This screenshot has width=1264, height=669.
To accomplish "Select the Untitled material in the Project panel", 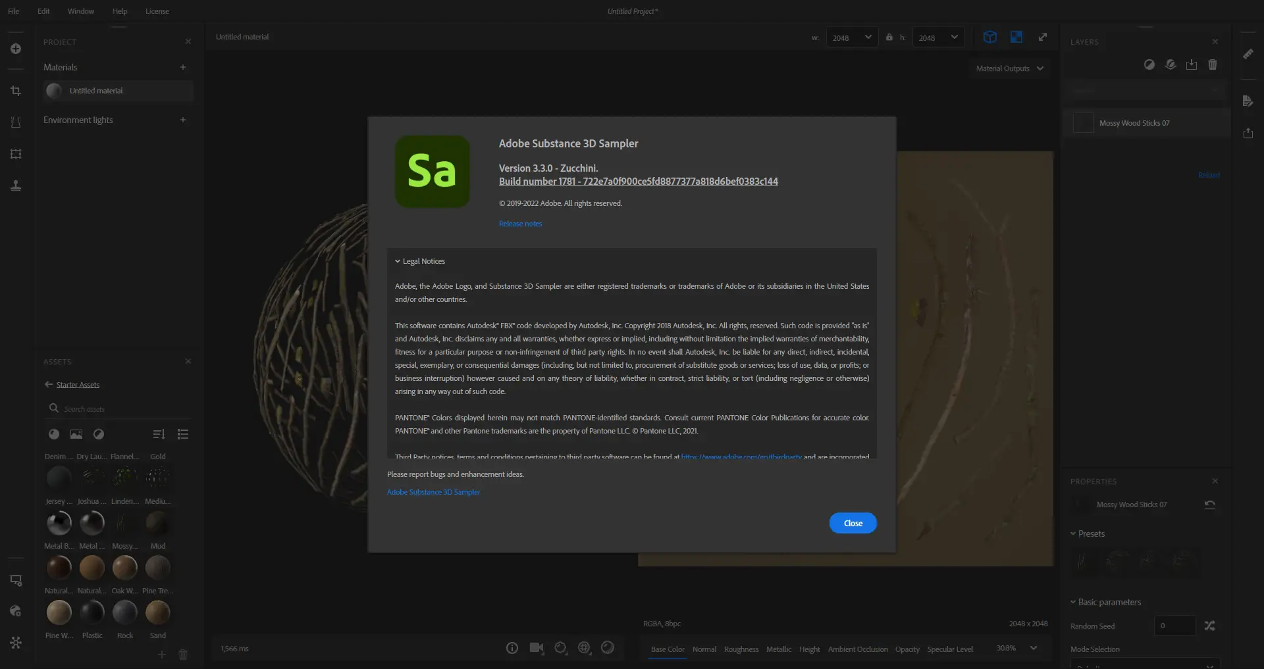I will (x=118, y=91).
